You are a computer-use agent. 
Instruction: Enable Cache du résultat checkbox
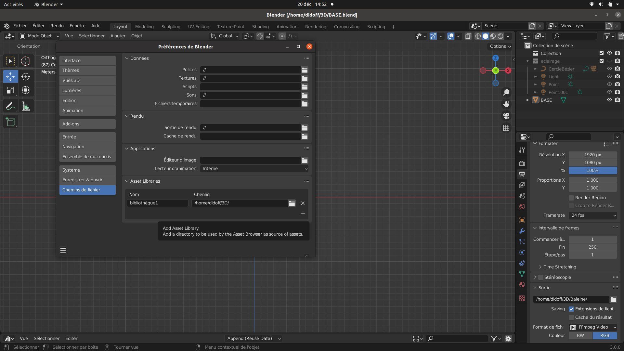click(x=571, y=318)
